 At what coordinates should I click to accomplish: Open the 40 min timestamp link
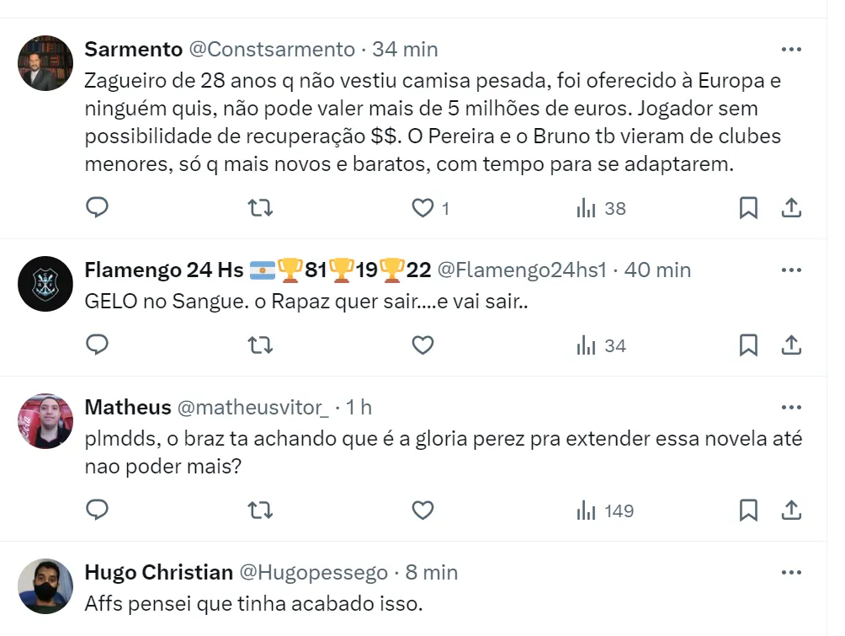[x=659, y=270]
